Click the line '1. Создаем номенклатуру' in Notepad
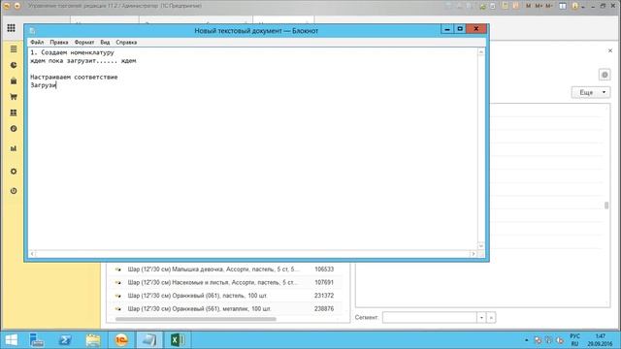Image resolution: width=621 pixels, height=349 pixels. [72, 52]
